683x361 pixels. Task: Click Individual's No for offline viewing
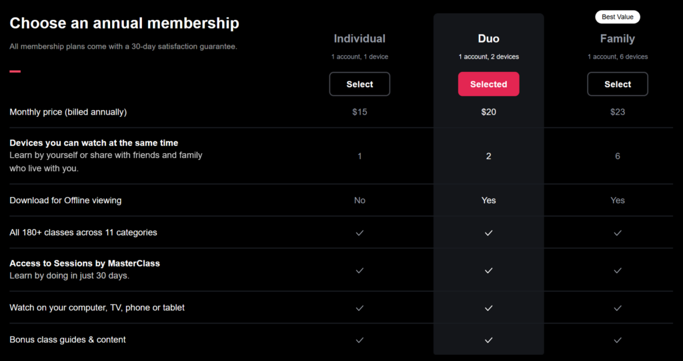click(360, 200)
